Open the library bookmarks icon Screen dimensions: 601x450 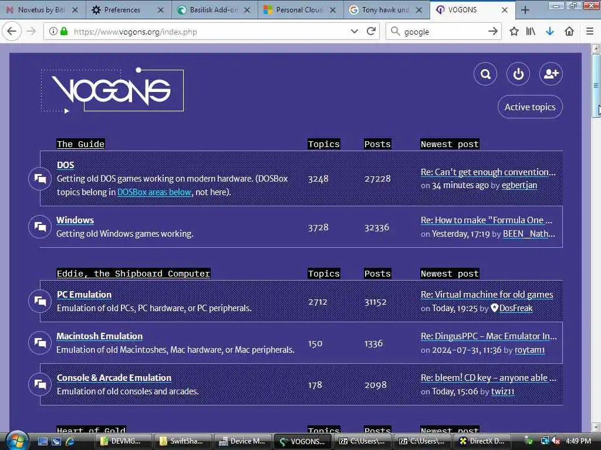[531, 32]
